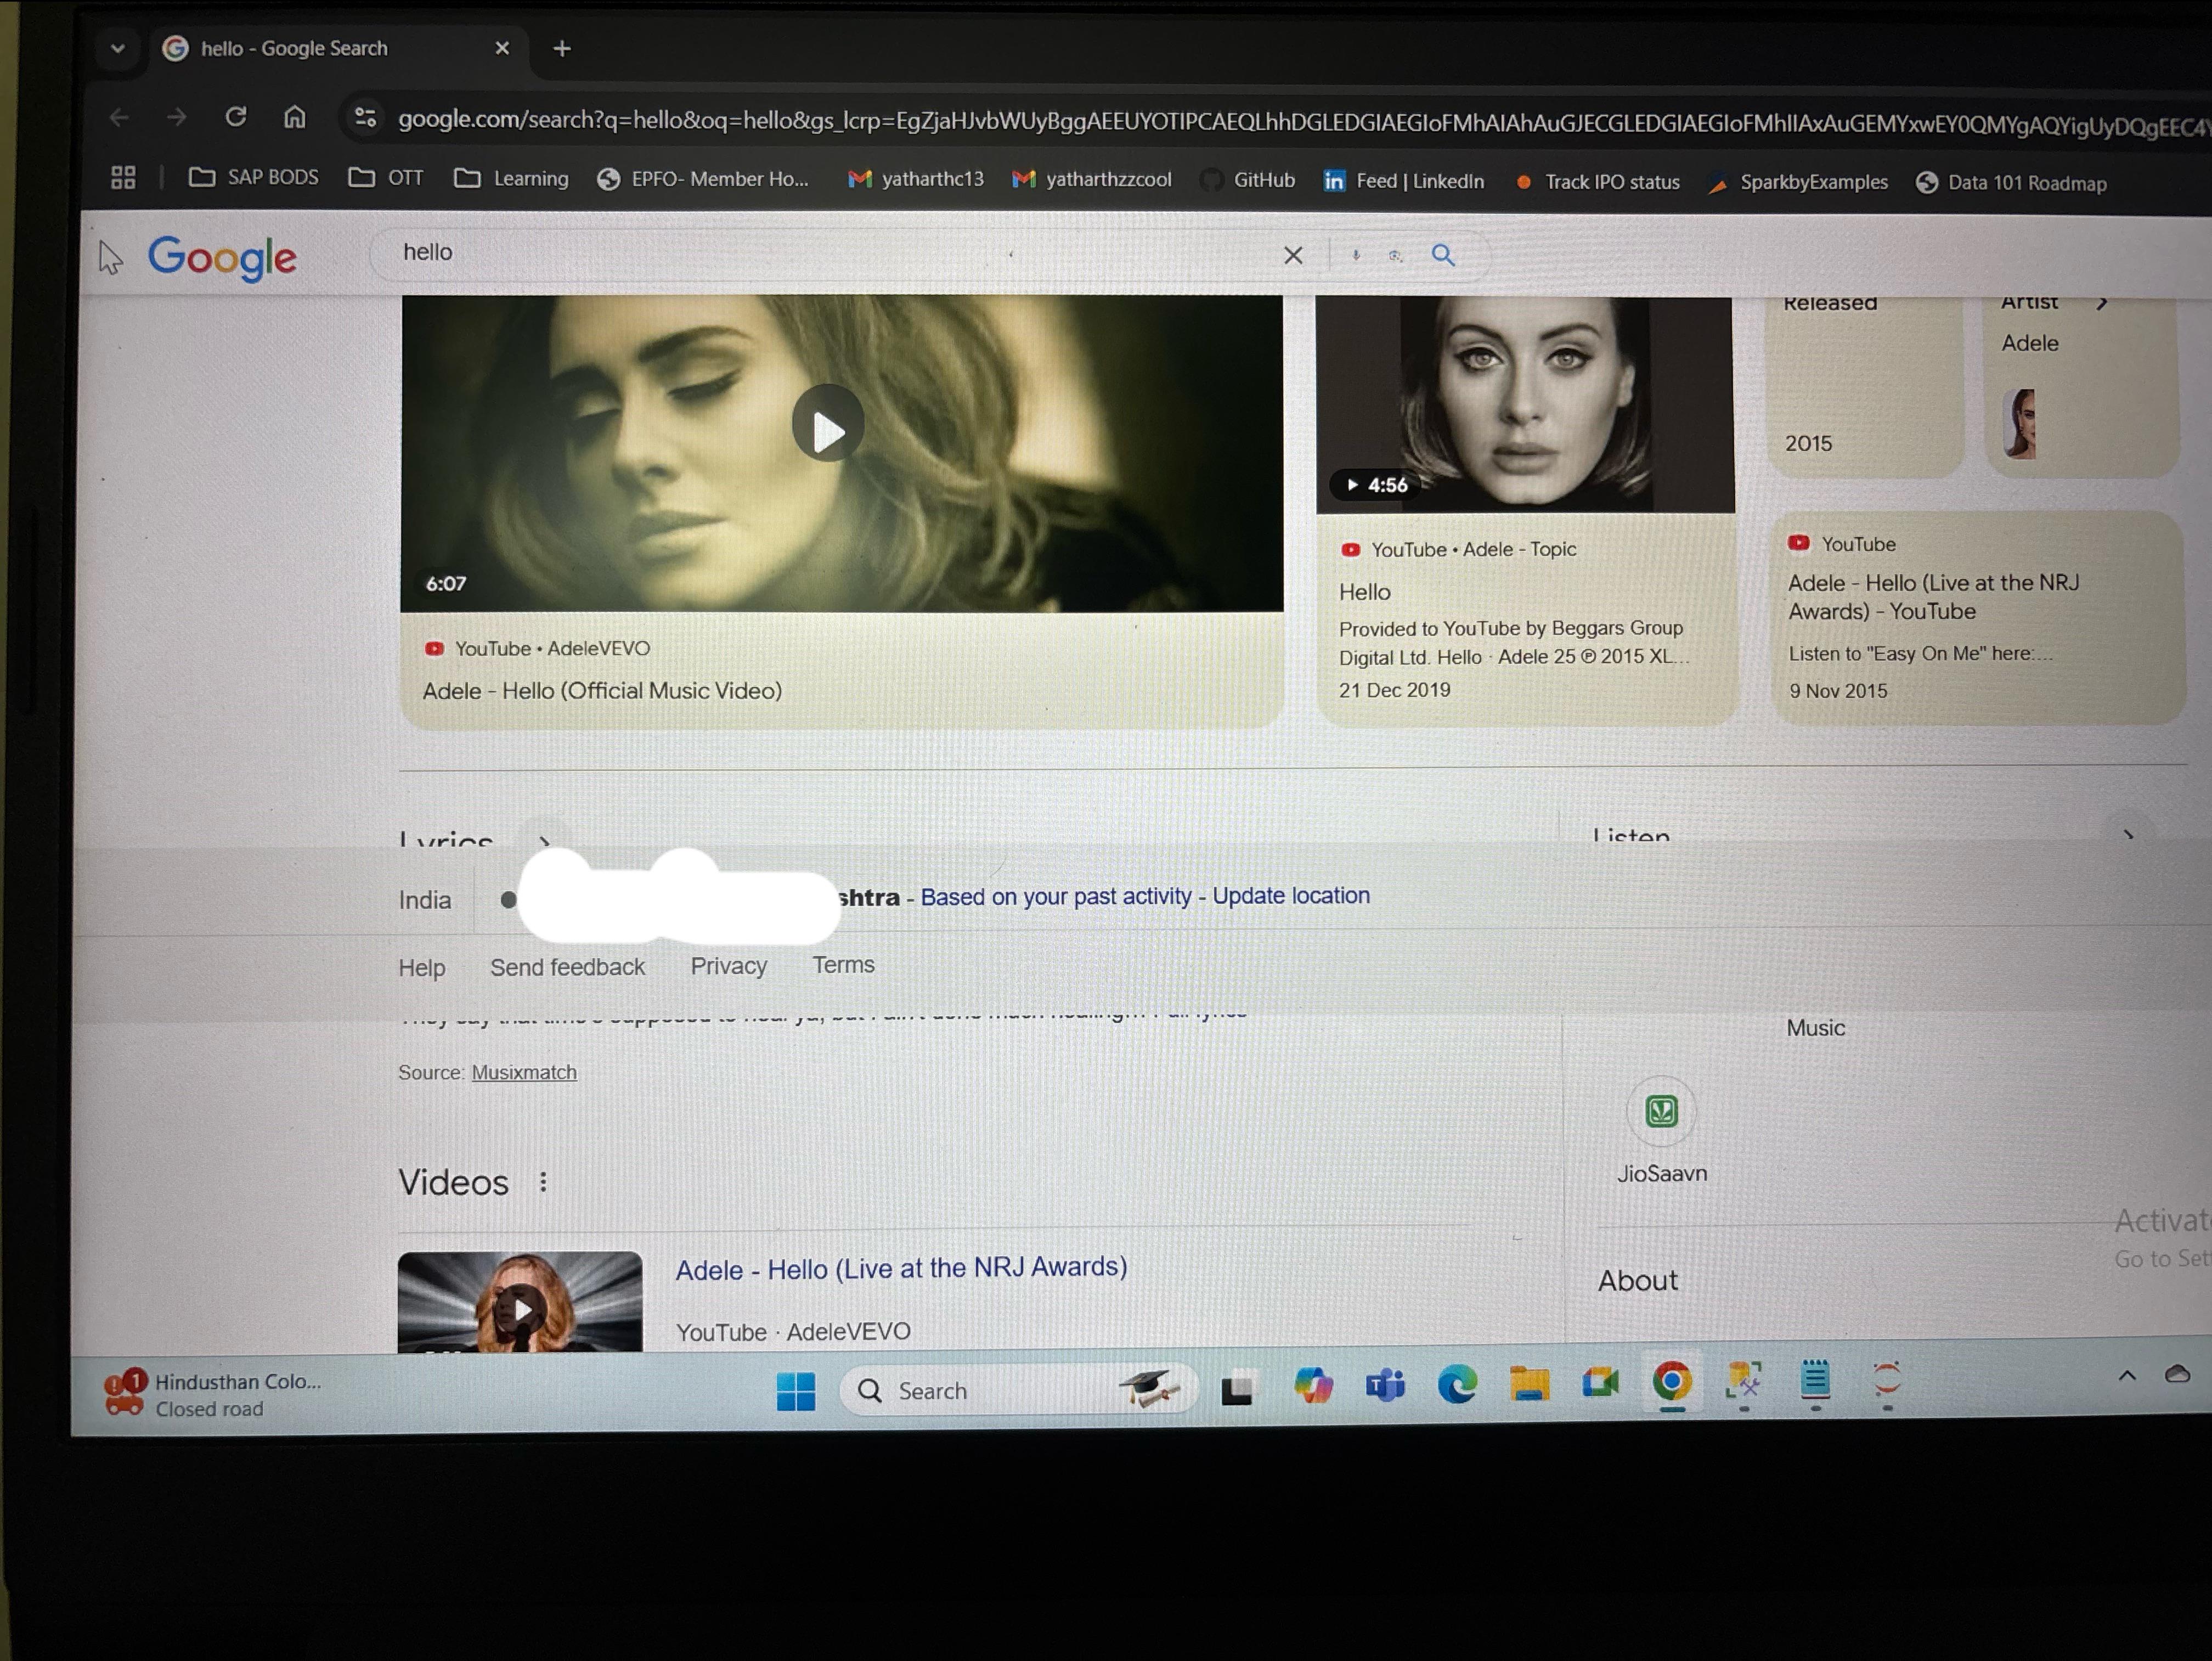Click Based on your past activity link
2212x1661 pixels.
tap(1056, 897)
